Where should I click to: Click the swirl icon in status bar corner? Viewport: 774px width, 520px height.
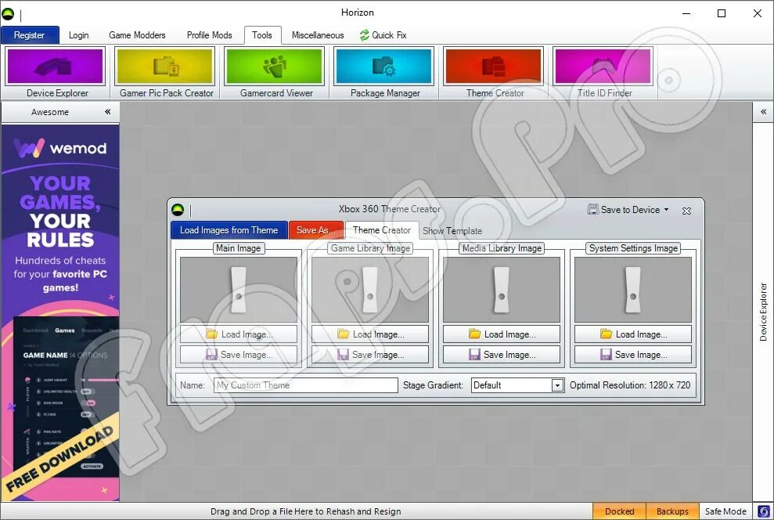[x=764, y=511]
